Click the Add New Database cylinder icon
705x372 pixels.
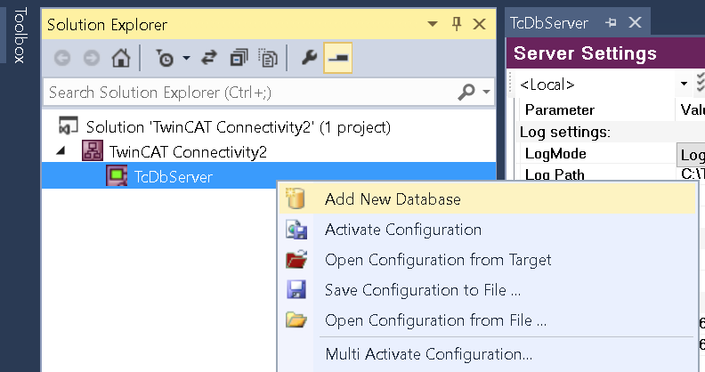point(296,198)
